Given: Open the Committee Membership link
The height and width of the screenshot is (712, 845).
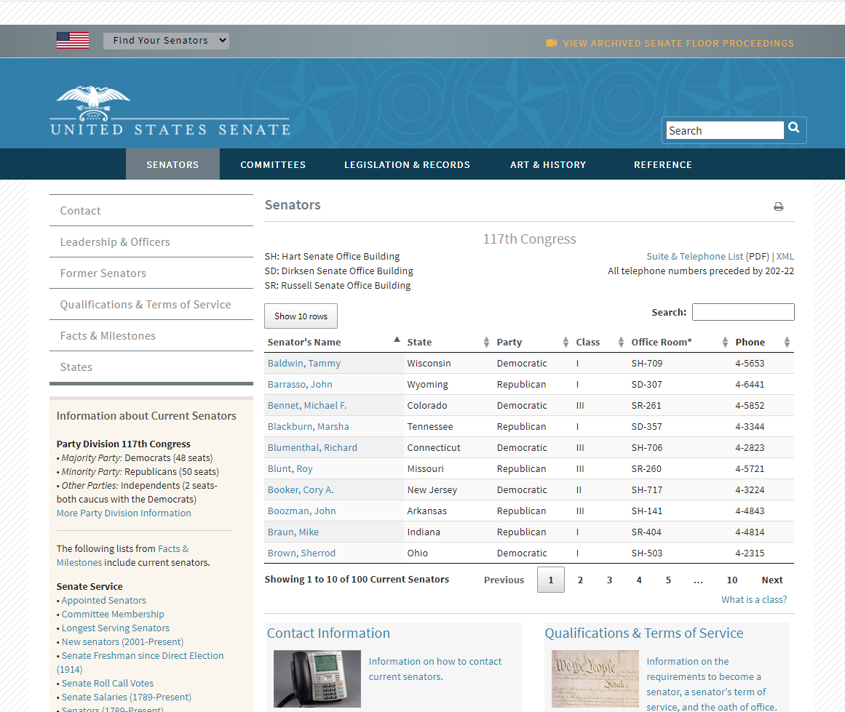Looking at the screenshot, I should (113, 614).
